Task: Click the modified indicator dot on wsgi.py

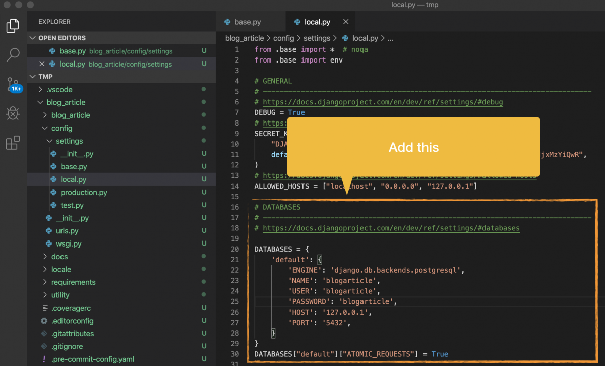Action: [x=203, y=243]
